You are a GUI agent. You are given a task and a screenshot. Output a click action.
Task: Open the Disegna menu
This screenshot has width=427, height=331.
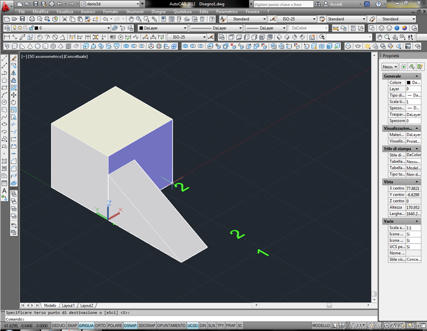158,12
